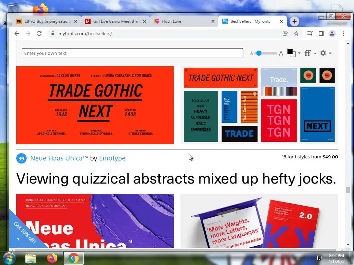Screen dimensions: 354x265
Task: Open File Explorer from the taskbar
Action: click(31, 258)
